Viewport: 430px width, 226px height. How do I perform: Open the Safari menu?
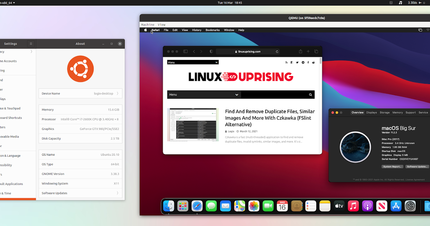(156, 30)
